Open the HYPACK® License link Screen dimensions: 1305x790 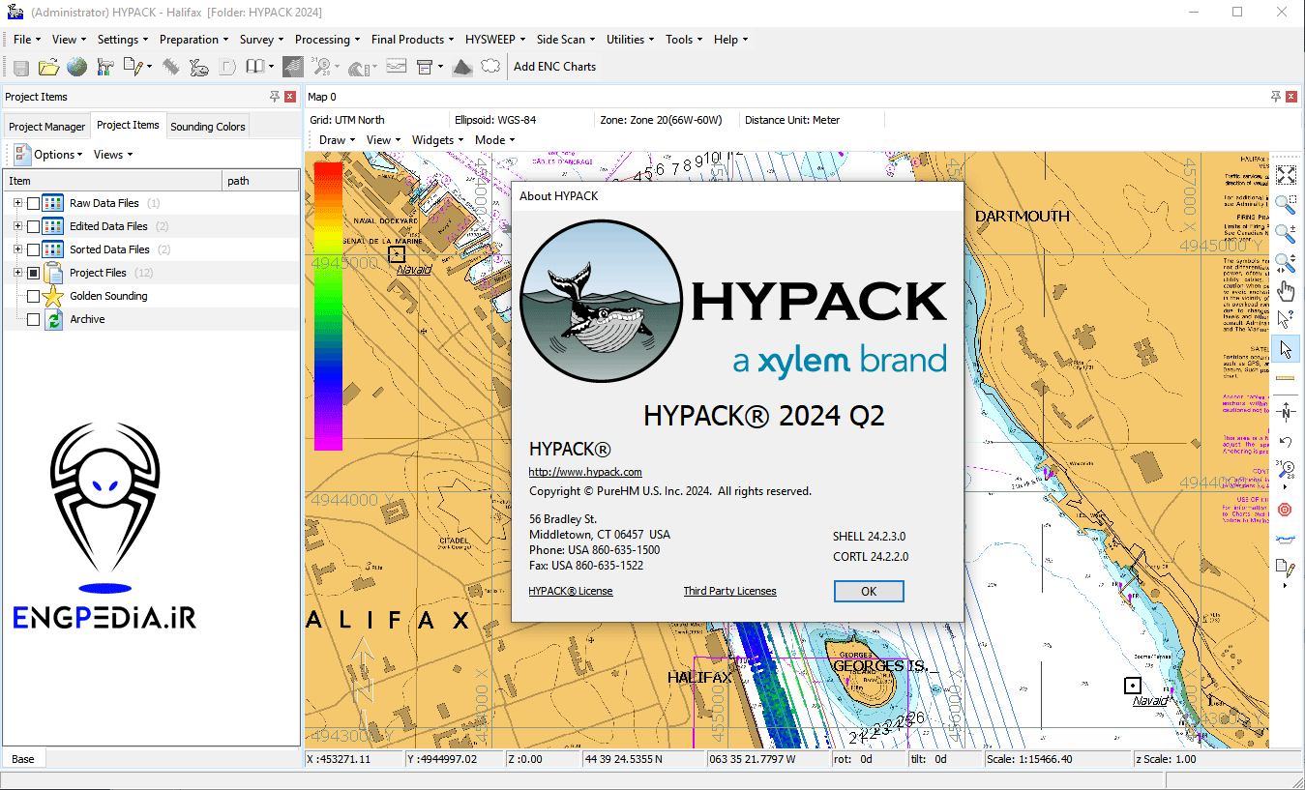pyautogui.click(x=571, y=591)
